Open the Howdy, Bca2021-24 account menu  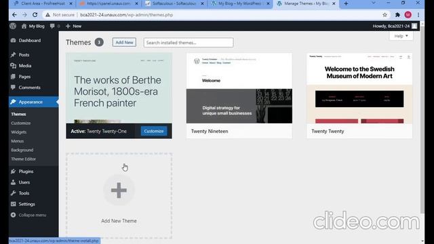[395, 26]
